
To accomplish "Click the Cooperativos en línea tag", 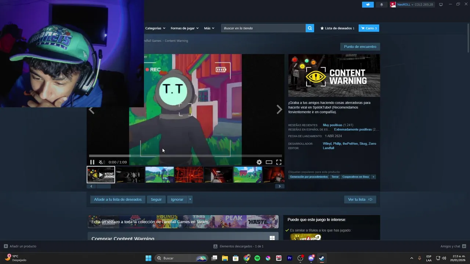I will 355,177.
